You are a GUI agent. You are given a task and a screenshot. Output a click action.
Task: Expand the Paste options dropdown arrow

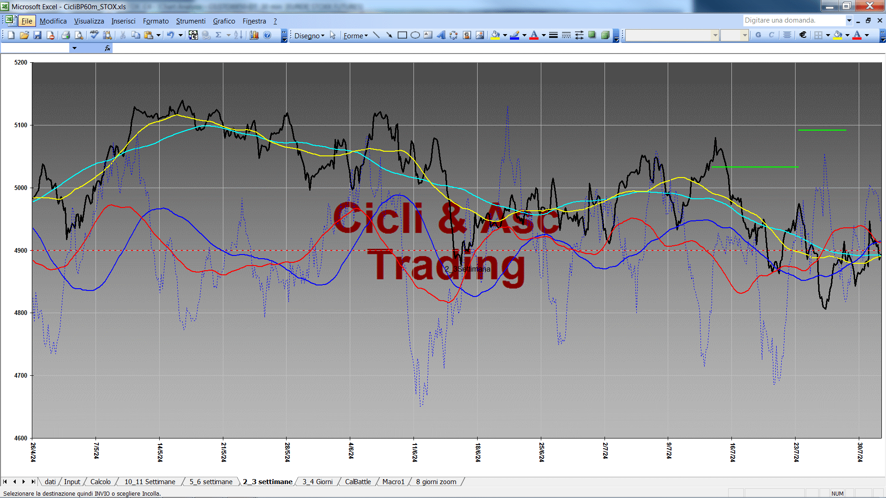(x=158, y=35)
